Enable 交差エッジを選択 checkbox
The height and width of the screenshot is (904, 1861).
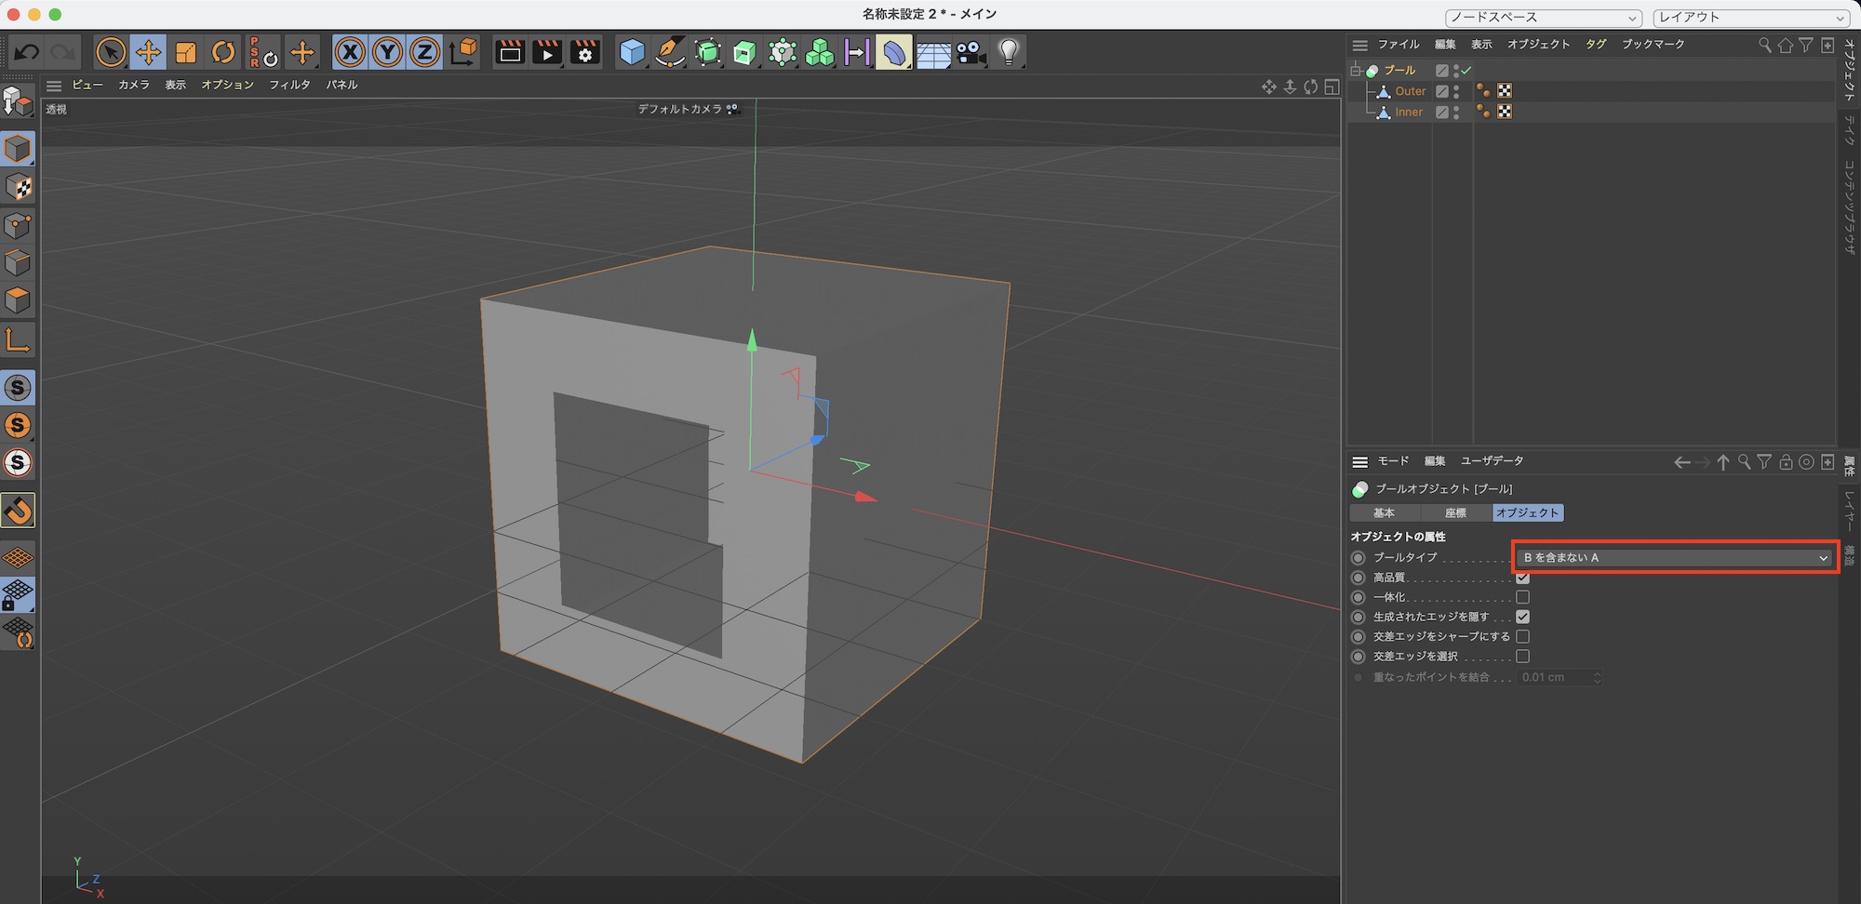click(x=1522, y=656)
